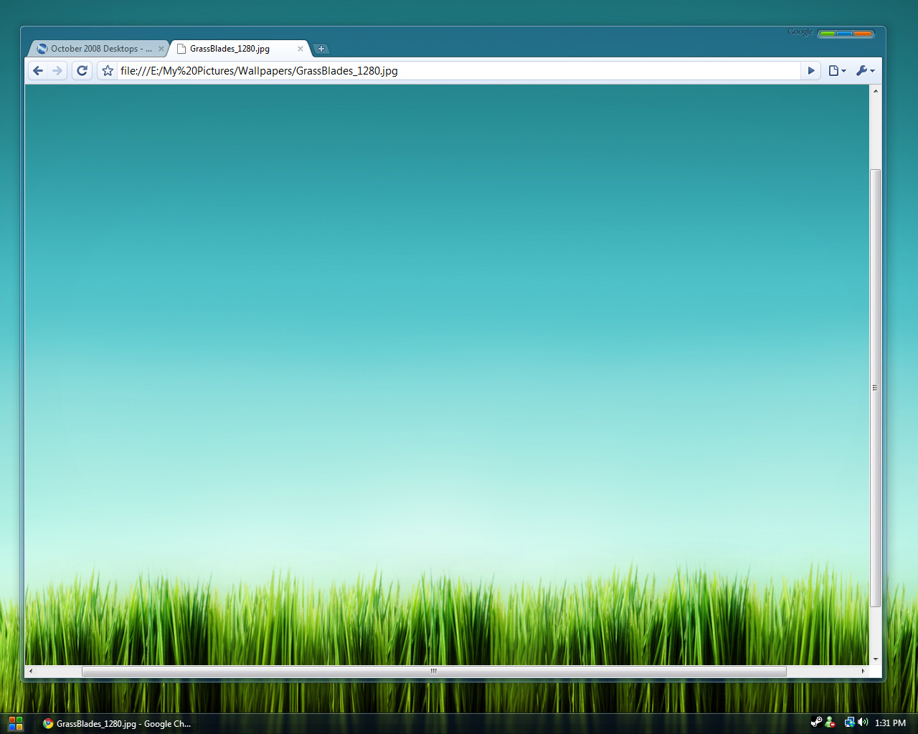Open the wrench settings menu
Image resolution: width=918 pixels, height=734 pixels.
tap(865, 70)
